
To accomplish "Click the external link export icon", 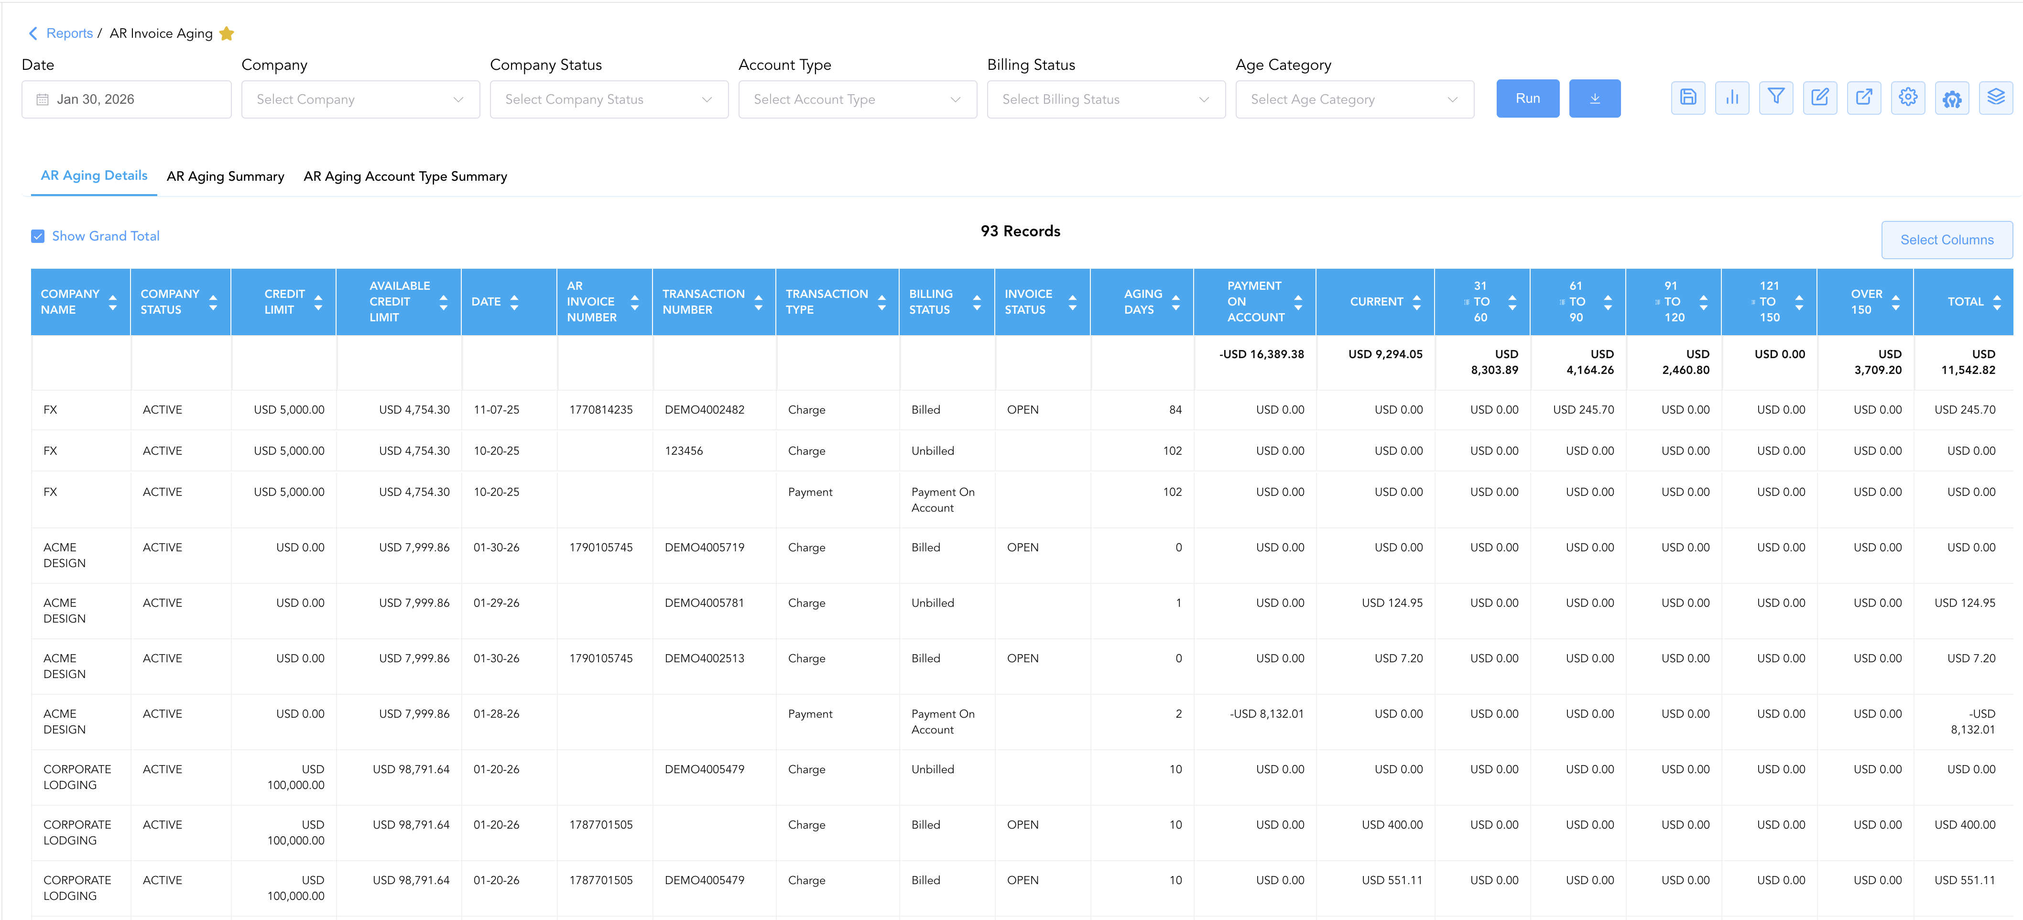I will (x=1863, y=98).
